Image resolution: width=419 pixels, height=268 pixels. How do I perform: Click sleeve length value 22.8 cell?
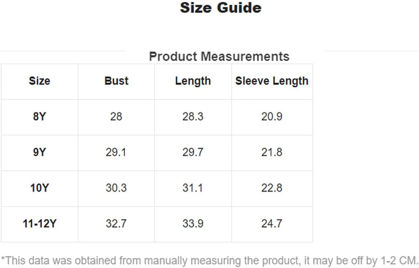pyautogui.click(x=272, y=188)
